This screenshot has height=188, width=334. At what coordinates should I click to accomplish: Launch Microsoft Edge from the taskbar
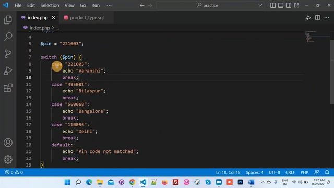(89, 182)
